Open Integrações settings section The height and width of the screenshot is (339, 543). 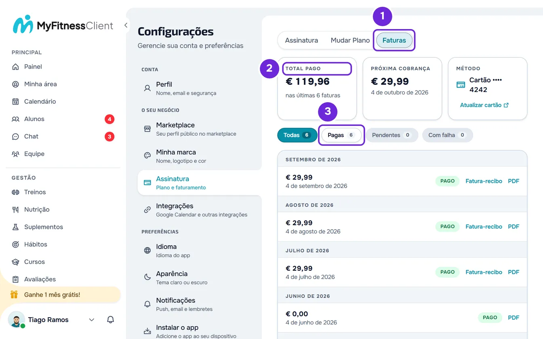[200, 210]
